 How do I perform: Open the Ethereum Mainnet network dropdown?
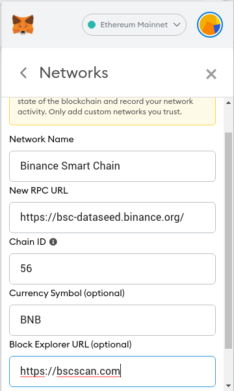(134, 25)
